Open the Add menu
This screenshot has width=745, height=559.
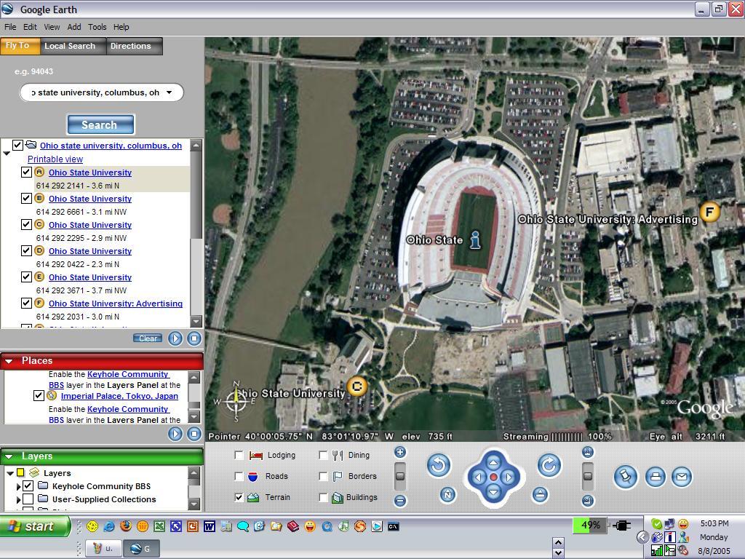tap(74, 27)
